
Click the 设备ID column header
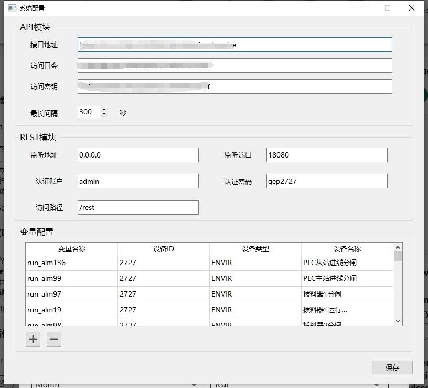pyautogui.click(x=164, y=249)
